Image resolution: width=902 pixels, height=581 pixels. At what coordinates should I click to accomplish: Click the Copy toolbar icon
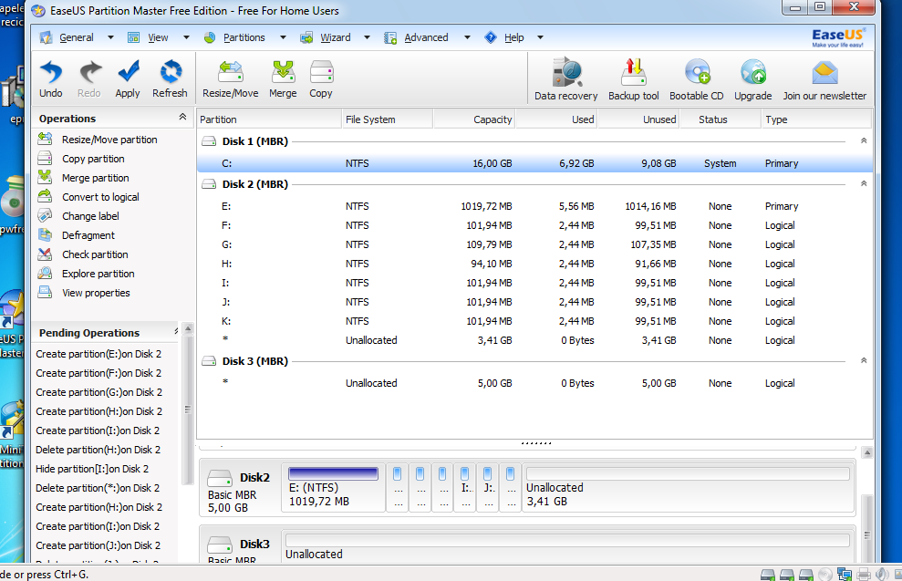point(321,78)
